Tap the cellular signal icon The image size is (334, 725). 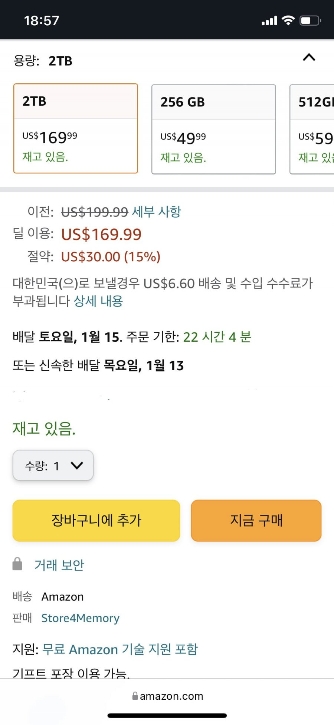[x=269, y=21]
